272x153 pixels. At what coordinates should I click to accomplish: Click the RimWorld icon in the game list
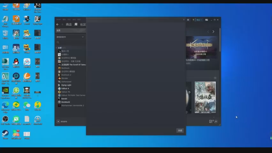59,102
